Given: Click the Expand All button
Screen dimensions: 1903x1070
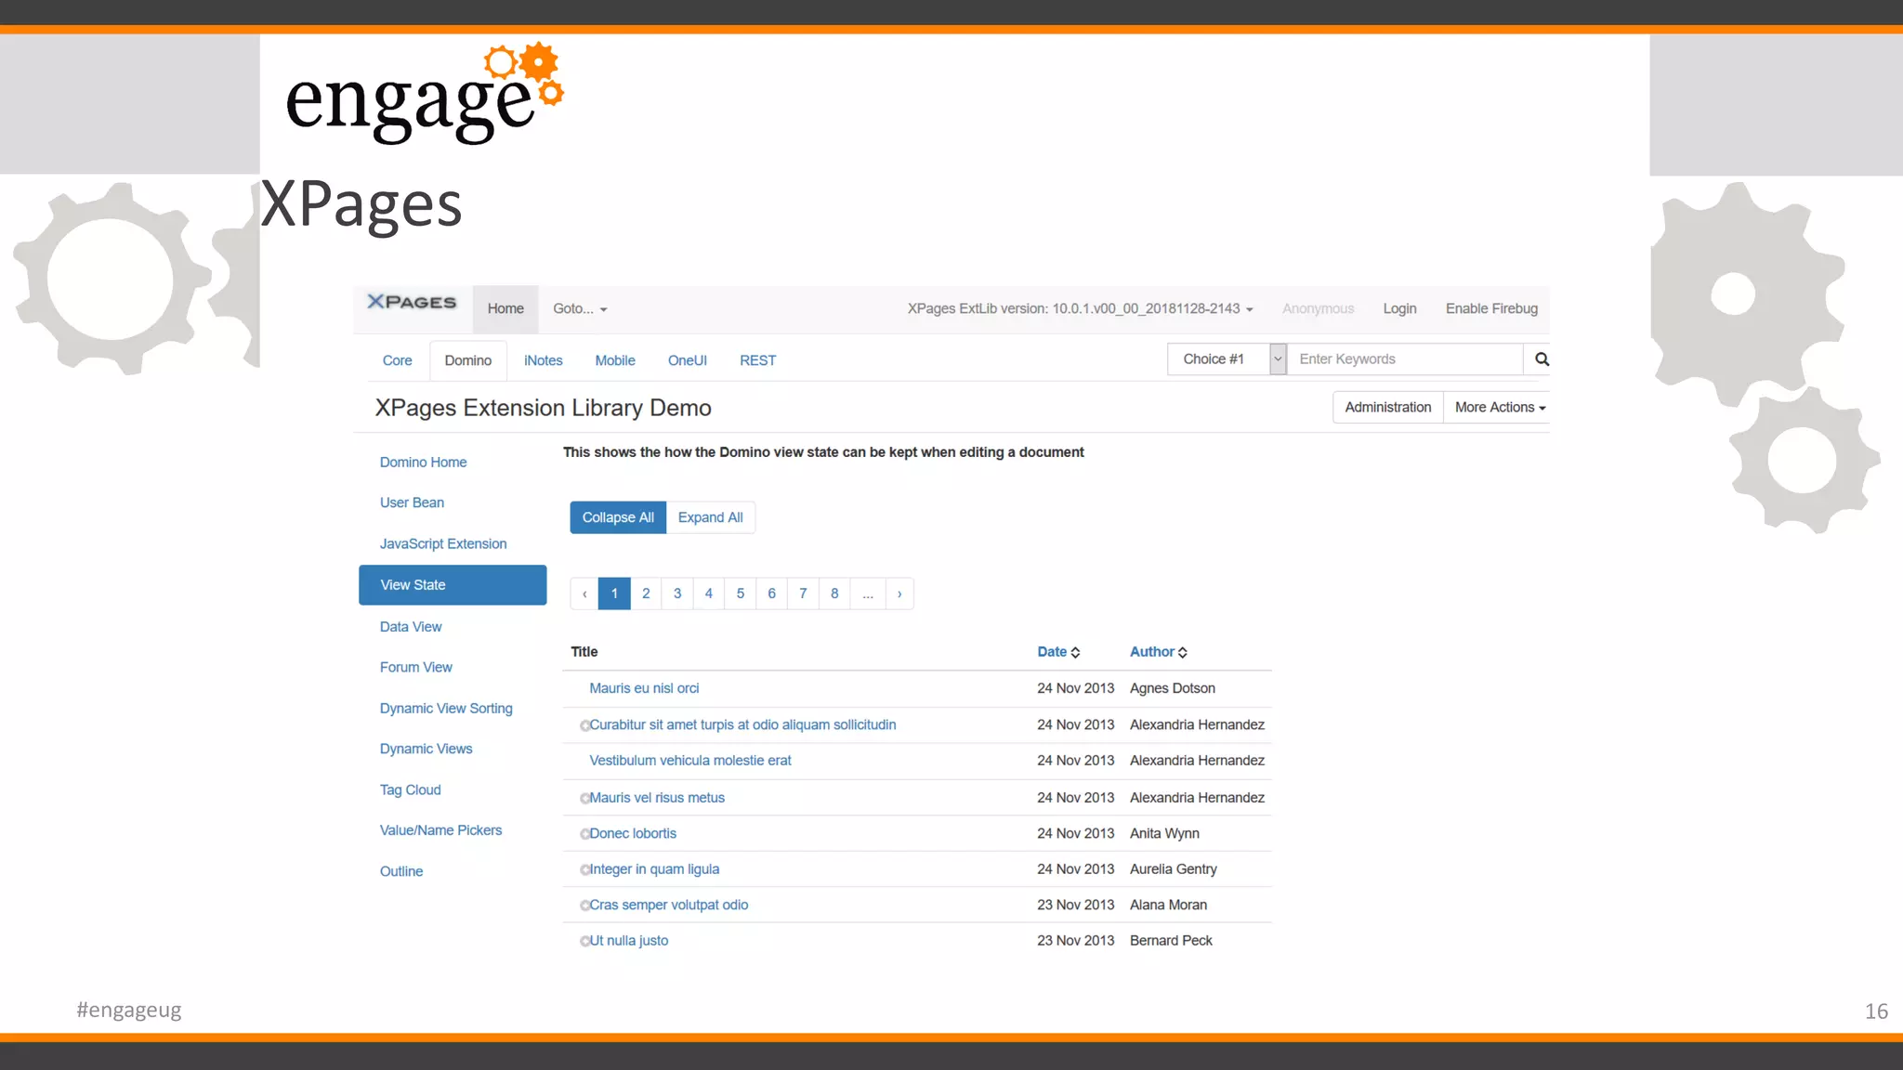Looking at the screenshot, I should pos(711,517).
